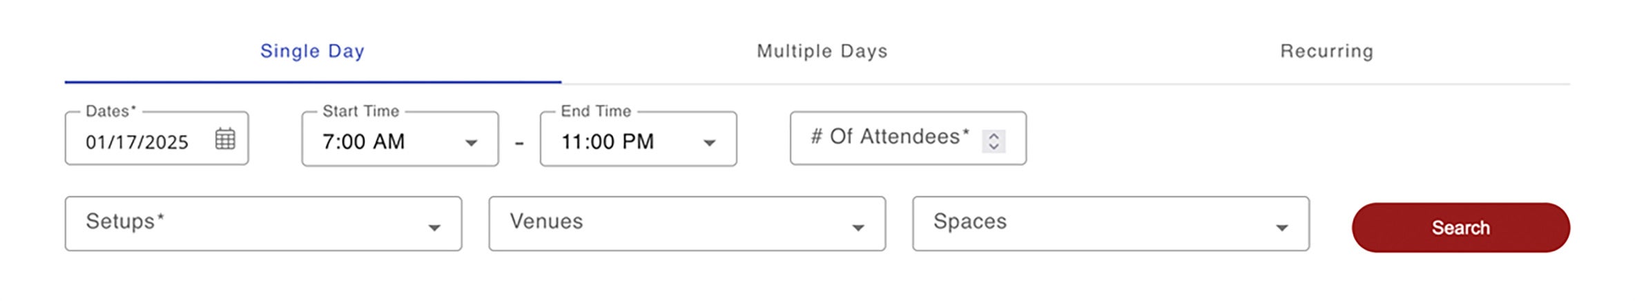Open the Setups dropdown list
The width and height of the screenshot is (1635, 301).
(x=249, y=223)
